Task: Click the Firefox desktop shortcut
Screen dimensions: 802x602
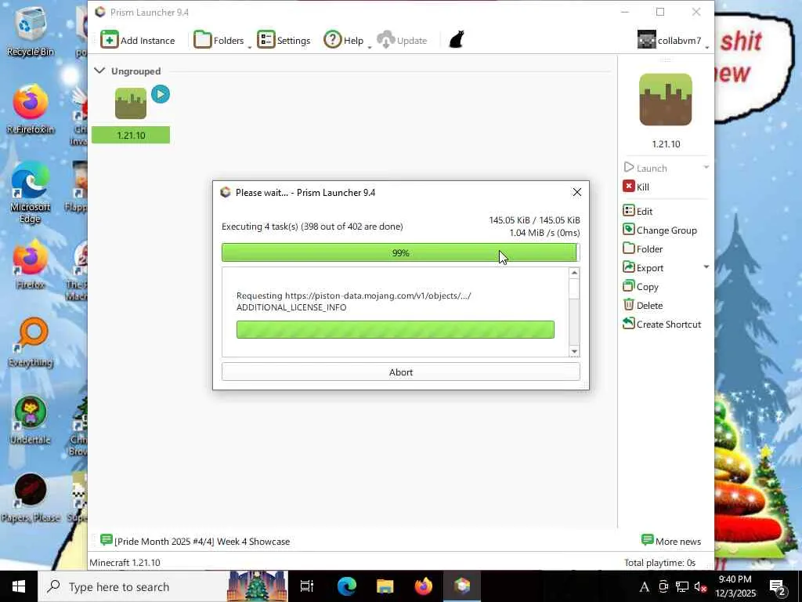Action: pyautogui.click(x=31, y=265)
